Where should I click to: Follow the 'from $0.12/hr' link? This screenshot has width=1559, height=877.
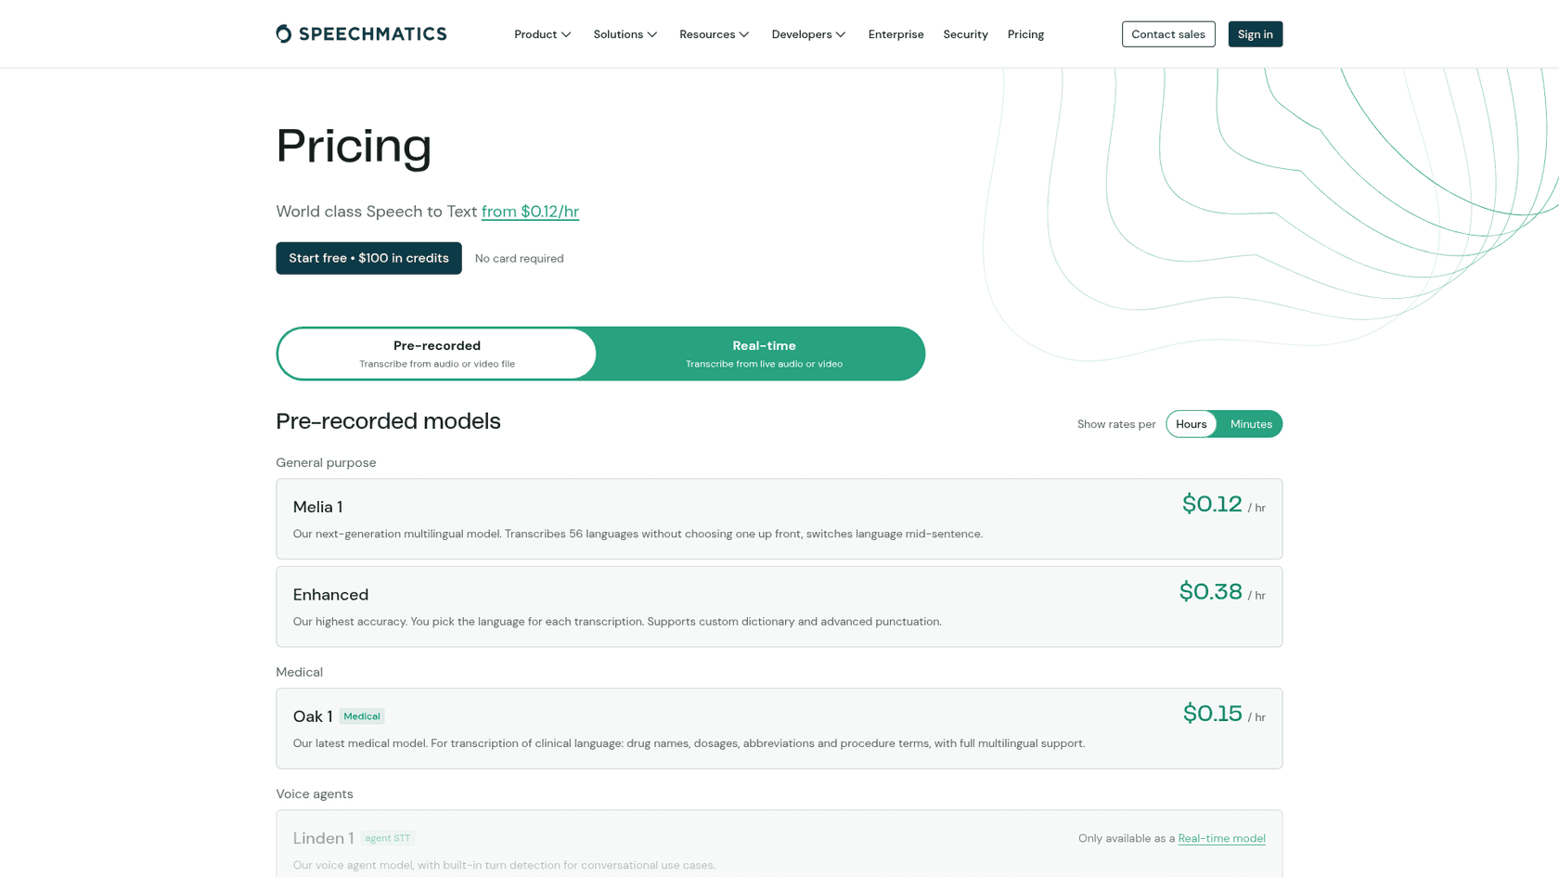point(530,212)
